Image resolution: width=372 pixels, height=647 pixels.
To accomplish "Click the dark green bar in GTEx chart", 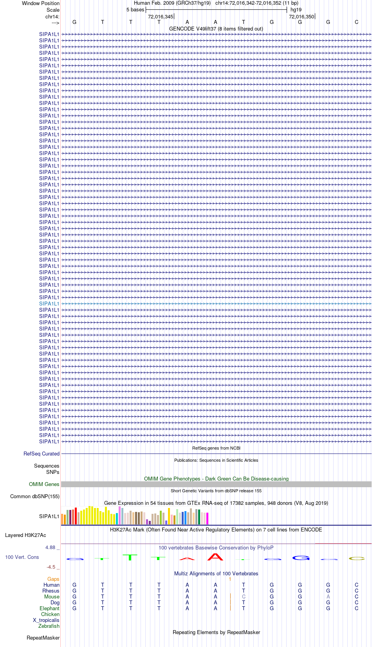I will (x=199, y=517).
